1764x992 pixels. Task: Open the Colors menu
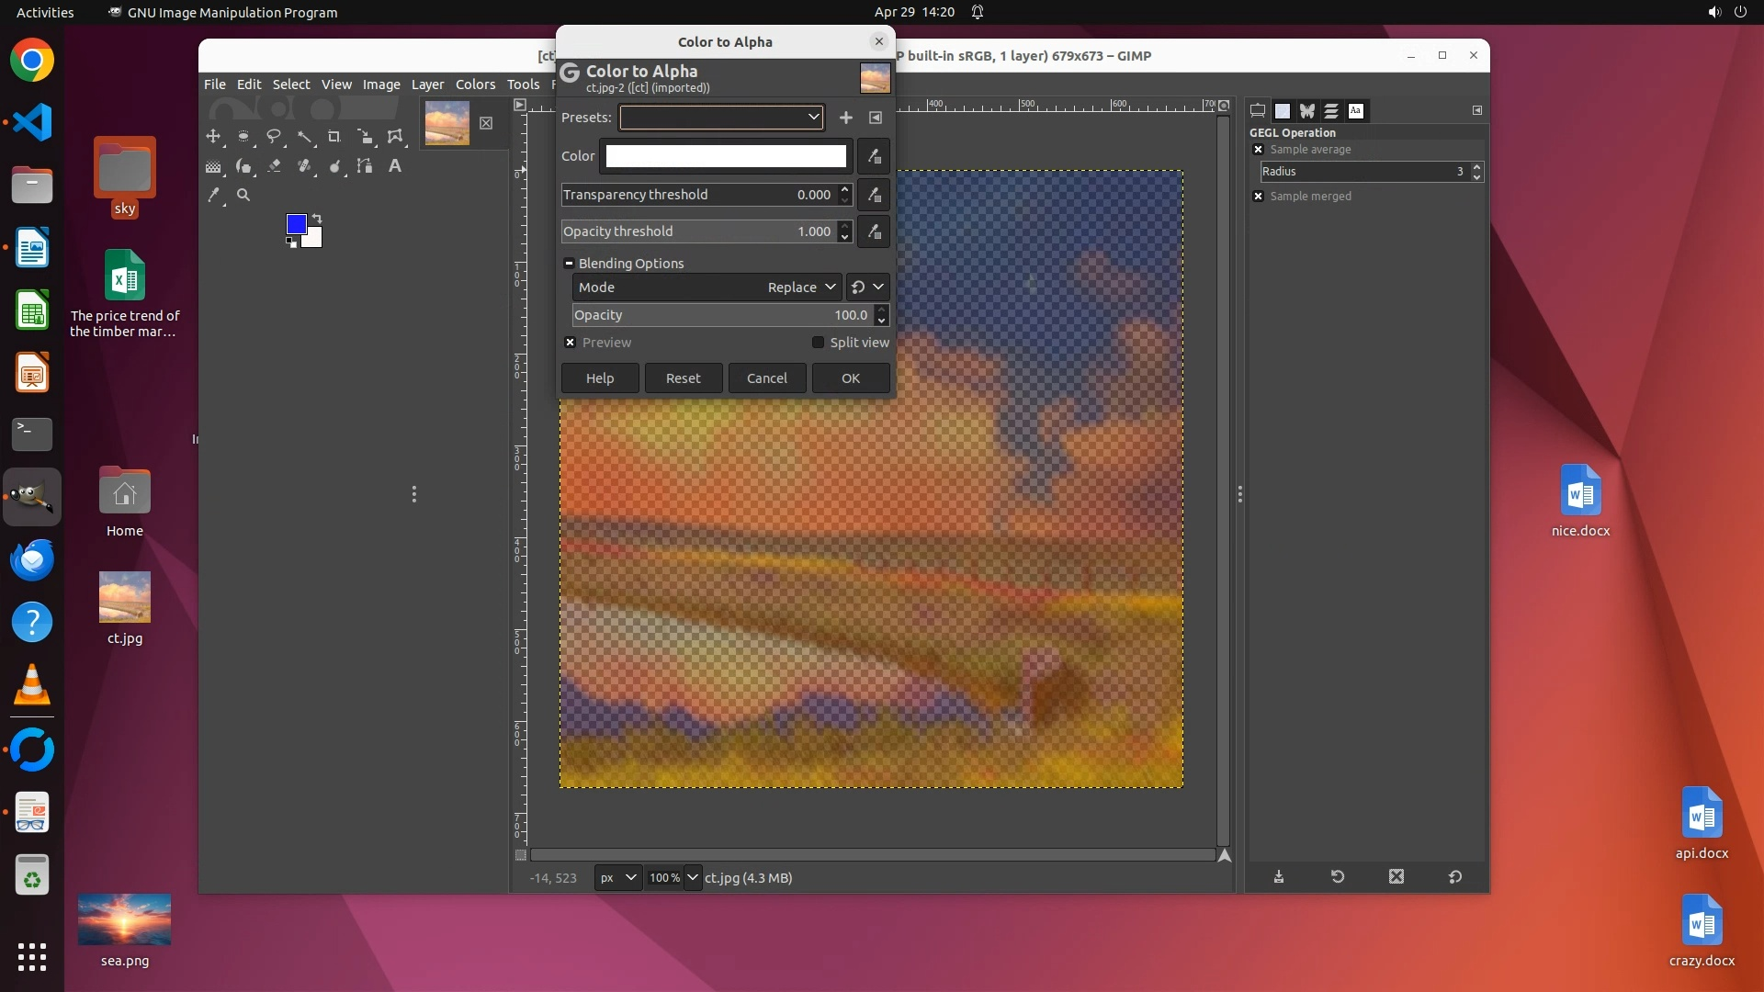click(475, 85)
